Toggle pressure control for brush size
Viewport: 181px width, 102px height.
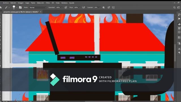(x=109, y=8)
